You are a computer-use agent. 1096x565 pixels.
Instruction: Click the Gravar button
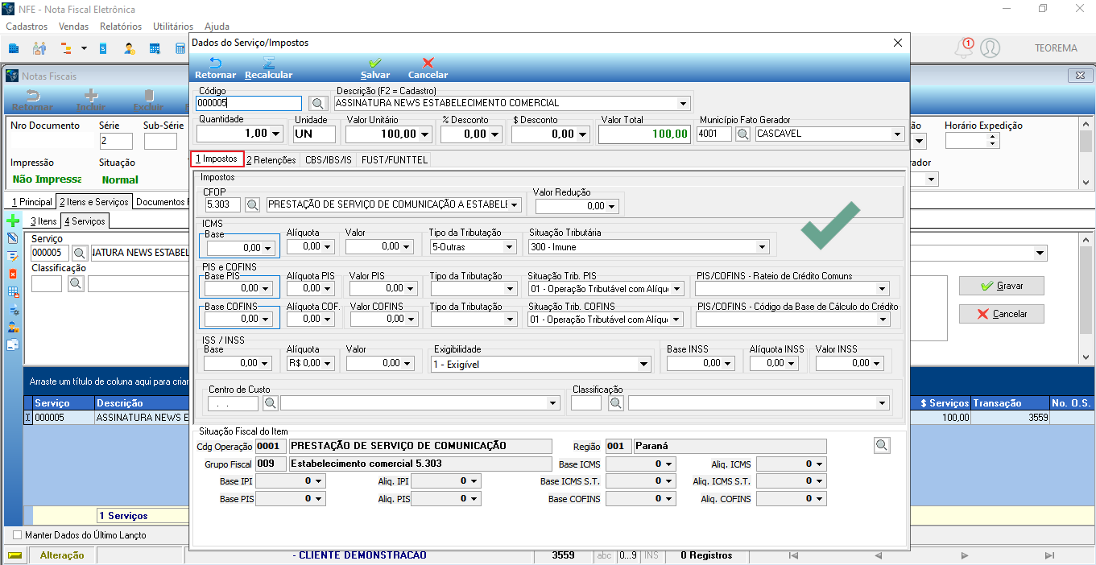(1001, 286)
